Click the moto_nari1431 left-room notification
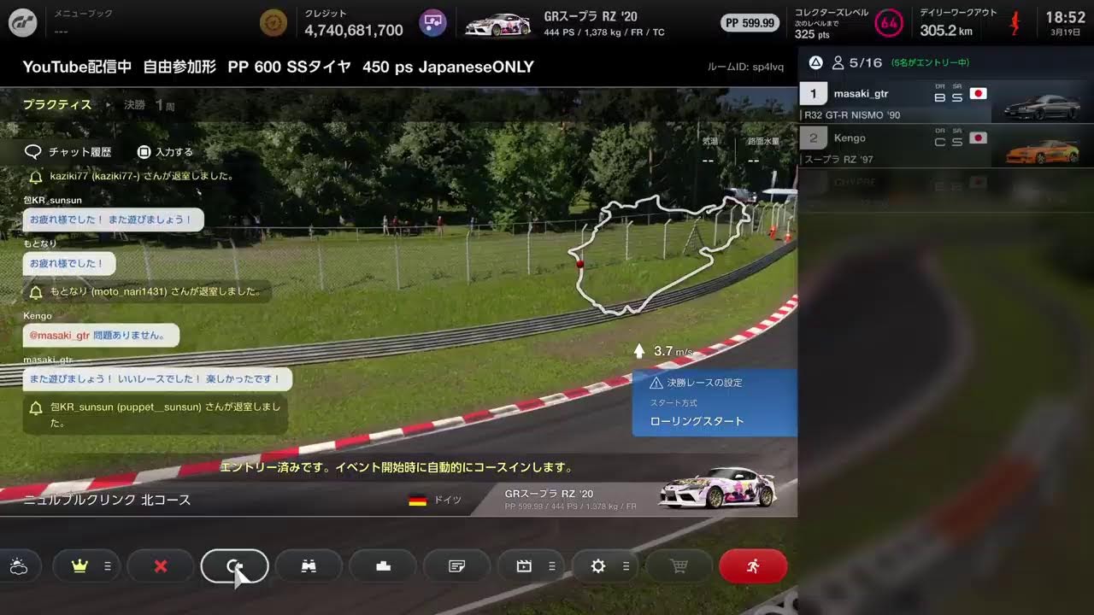Image resolution: width=1094 pixels, height=615 pixels. [x=147, y=291]
